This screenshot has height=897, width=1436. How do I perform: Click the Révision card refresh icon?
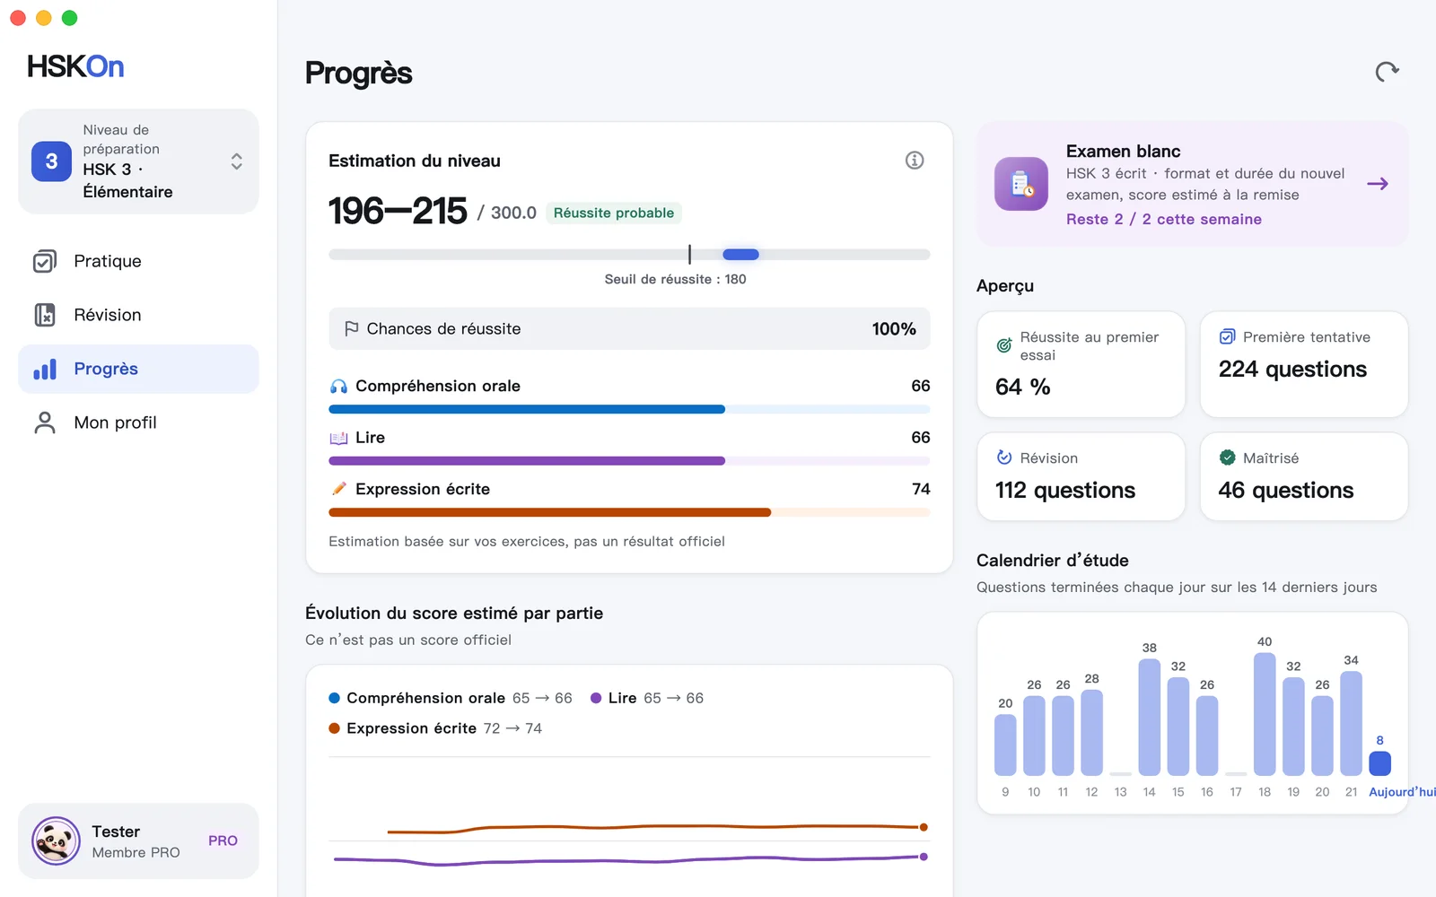[x=1004, y=457]
